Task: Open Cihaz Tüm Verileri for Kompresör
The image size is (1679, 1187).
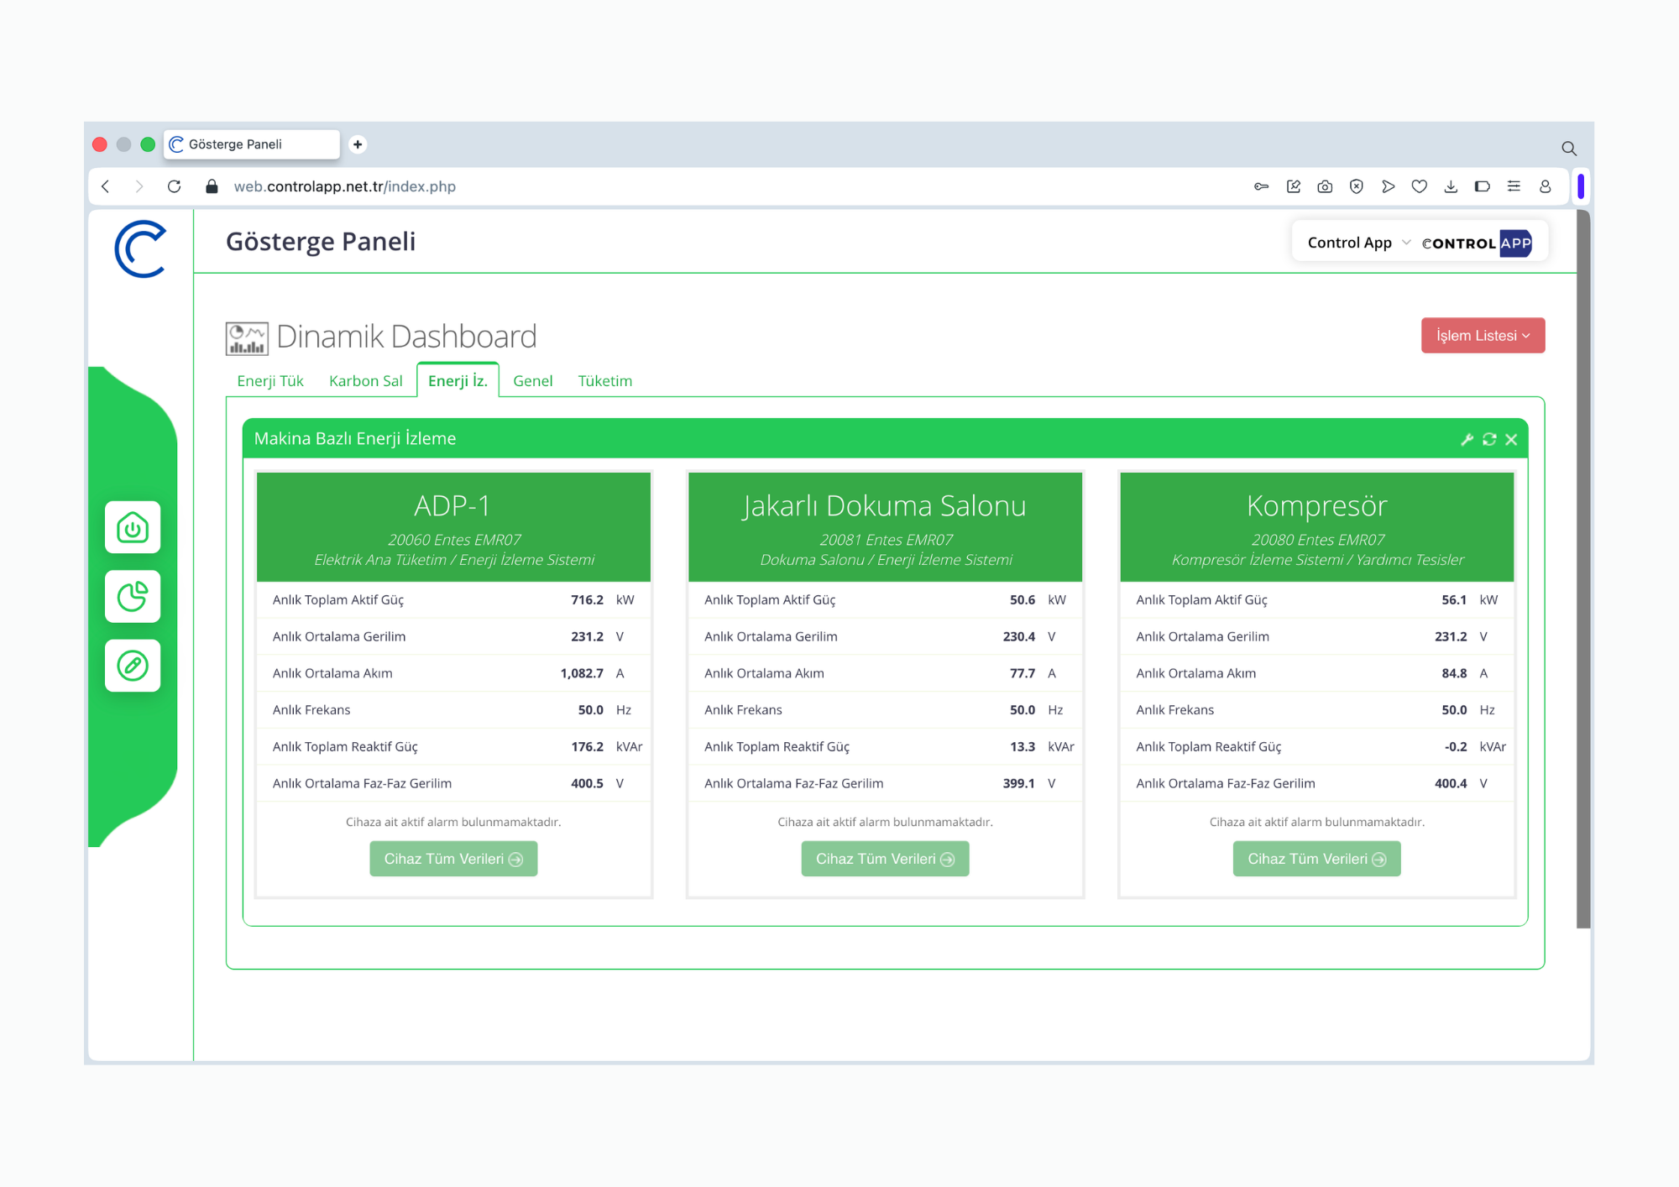Action: point(1316,859)
